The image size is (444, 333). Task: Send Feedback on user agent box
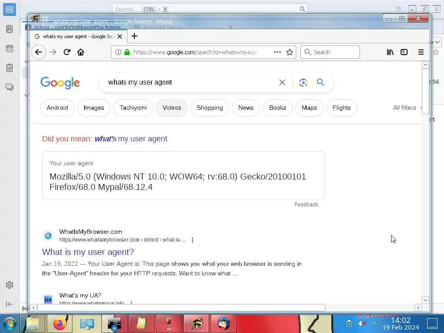pos(306,205)
